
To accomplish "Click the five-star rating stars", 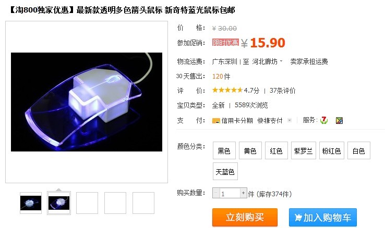I will 227,90.
